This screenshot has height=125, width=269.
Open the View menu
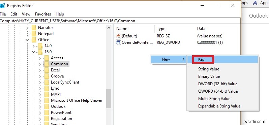pyautogui.click(x=26, y=14)
